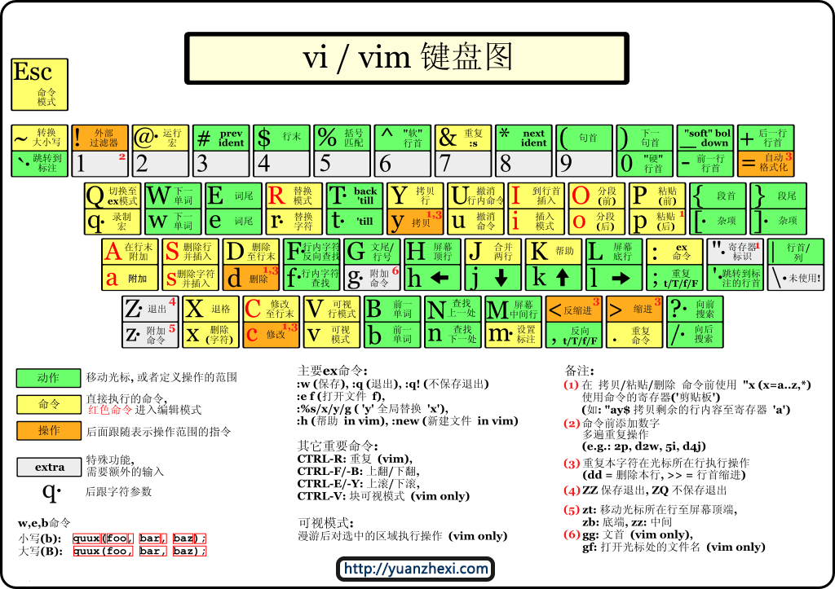Click the @ 运行宏 key
Viewport: 835px width, 589px height.
point(161,138)
